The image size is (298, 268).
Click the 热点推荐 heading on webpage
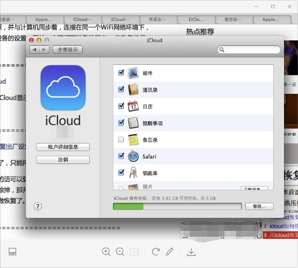[200, 32]
